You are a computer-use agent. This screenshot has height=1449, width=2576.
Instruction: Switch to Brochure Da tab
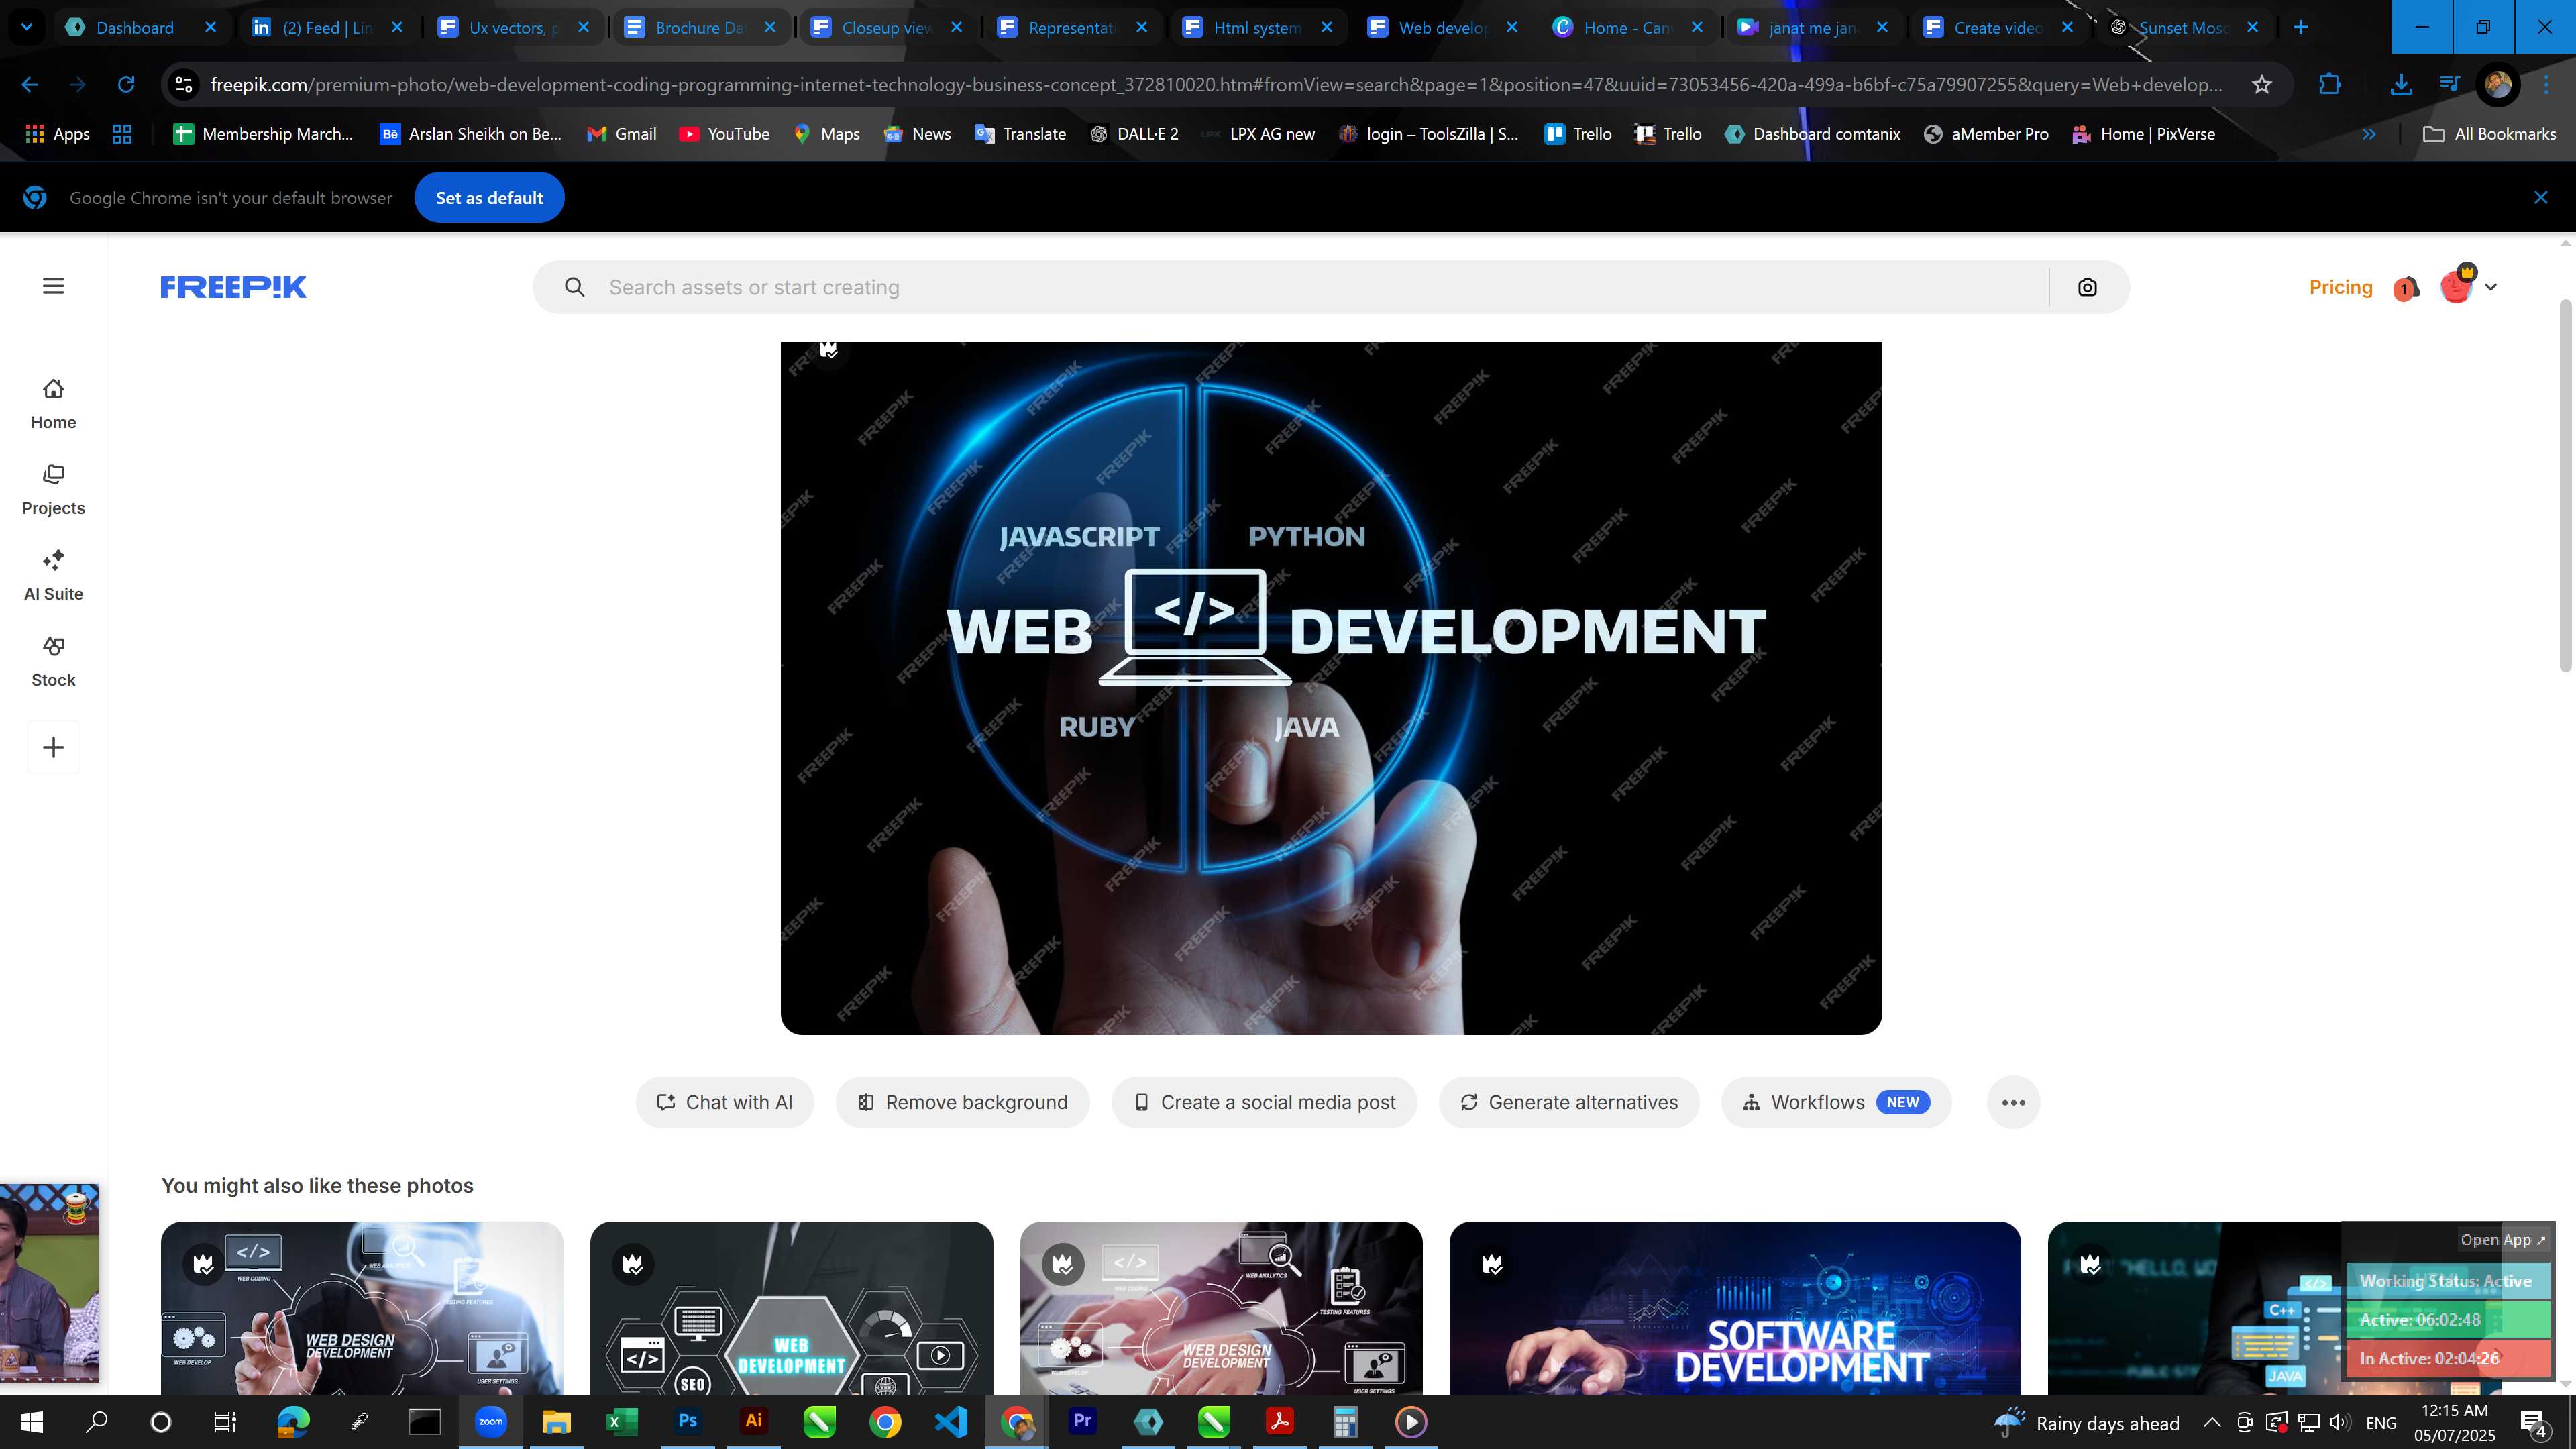[x=699, y=27]
